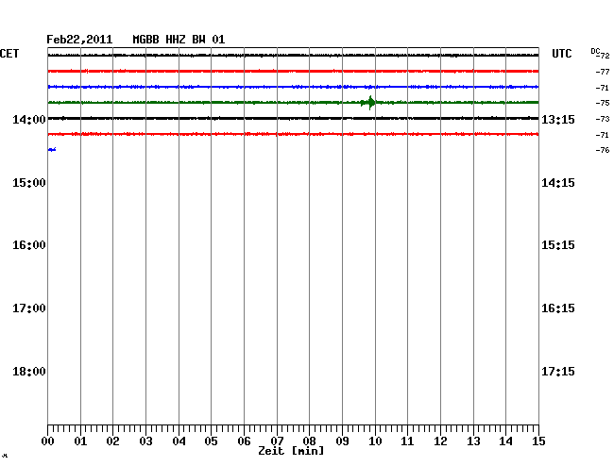
Task: Click the UTC time label "13:15"
Action: pos(558,119)
